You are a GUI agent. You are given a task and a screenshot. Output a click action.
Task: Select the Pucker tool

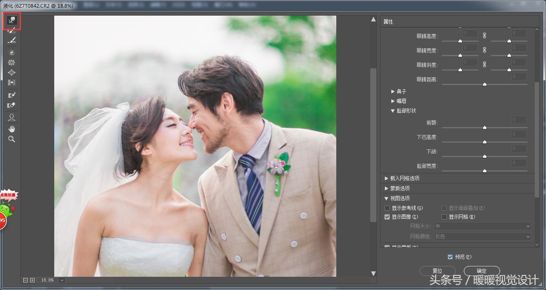pos(12,62)
